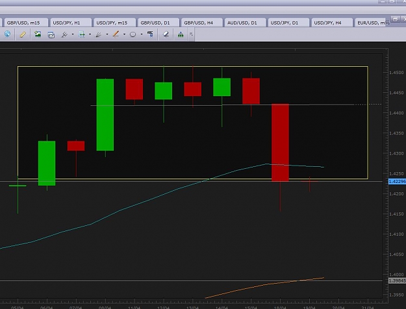
Task: Expand the ellipse shape dropdown arrow
Action: pos(142,34)
